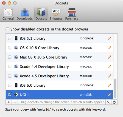Open the Snippets tab
This screenshot has height=117, width=123.
tap(56, 14)
